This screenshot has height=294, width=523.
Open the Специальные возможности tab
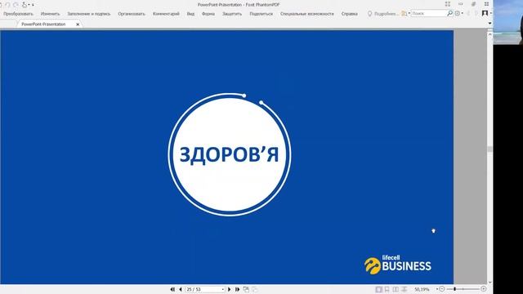tap(307, 14)
